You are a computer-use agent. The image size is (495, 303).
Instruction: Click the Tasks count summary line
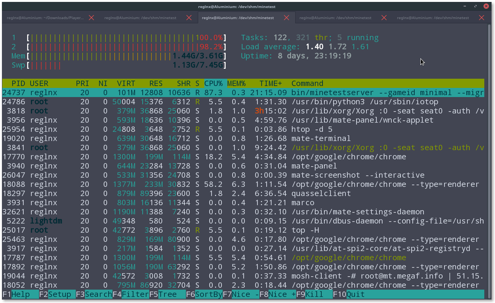[310, 37]
